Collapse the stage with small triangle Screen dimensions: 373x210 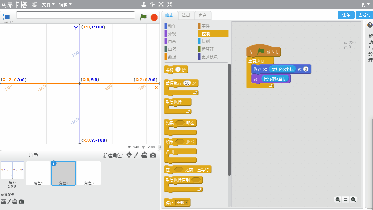160,147
